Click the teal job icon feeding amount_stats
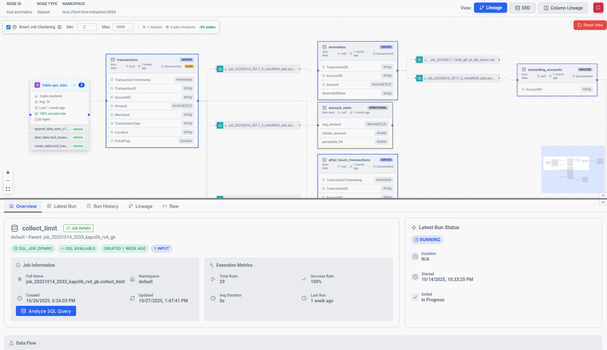607x350 pixels. coord(220,126)
